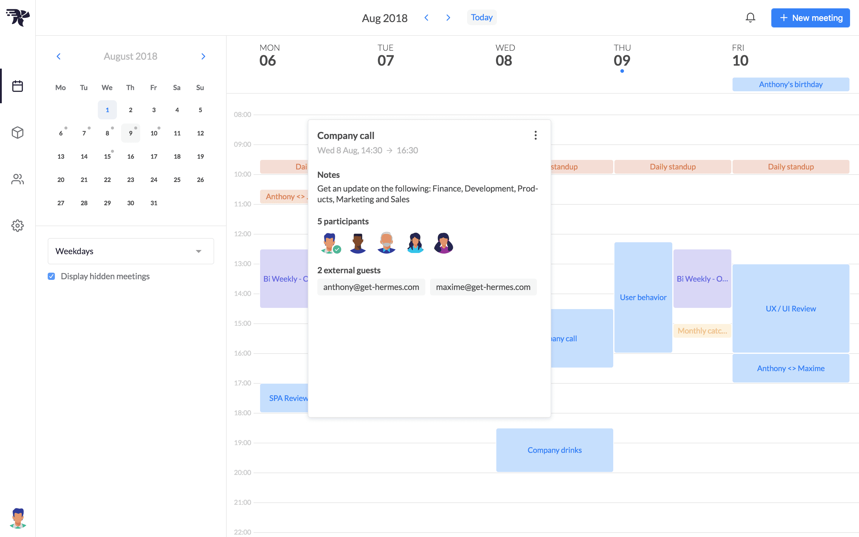Select August 27 in the mini calendar
The height and width of the screenshot is (537, 859).
(61, 203)
